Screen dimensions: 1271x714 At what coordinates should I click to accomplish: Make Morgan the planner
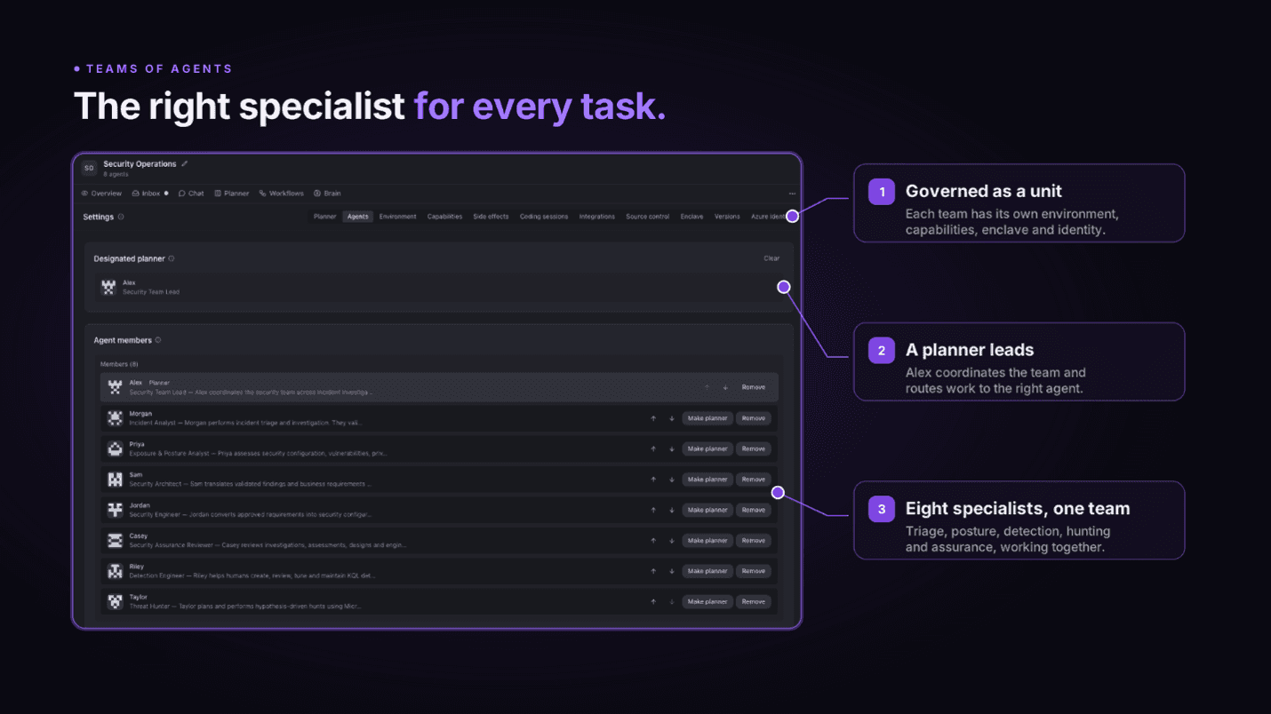pos(707,418)
